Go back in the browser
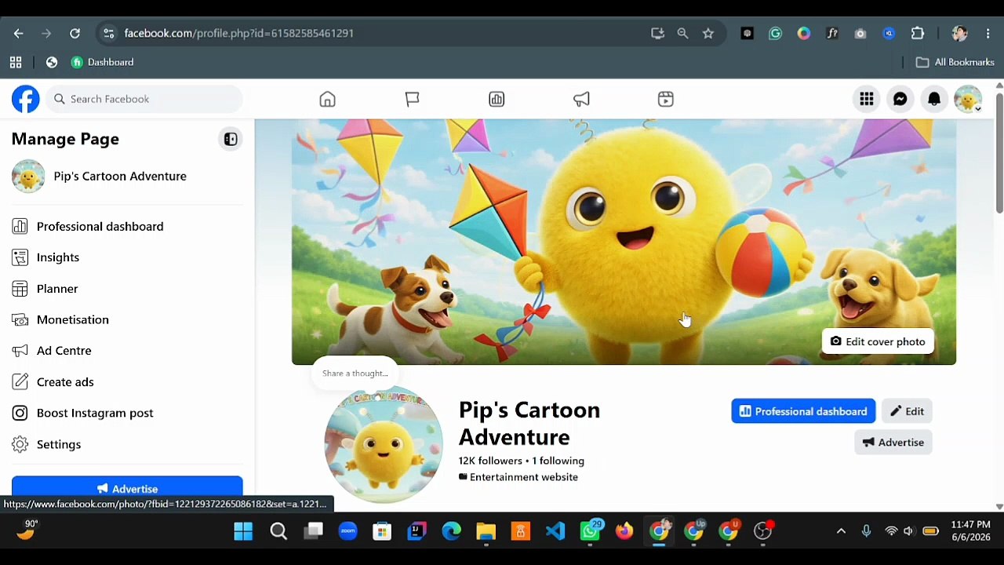 coord(18,33)
